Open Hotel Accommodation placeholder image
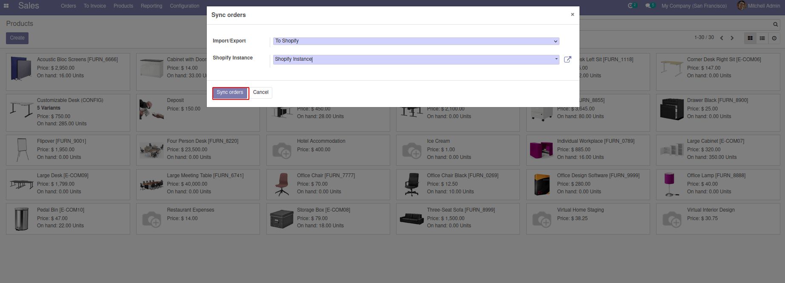Image resolution: width=785 pixels, height=283 pixels. [x=282, y=150]
